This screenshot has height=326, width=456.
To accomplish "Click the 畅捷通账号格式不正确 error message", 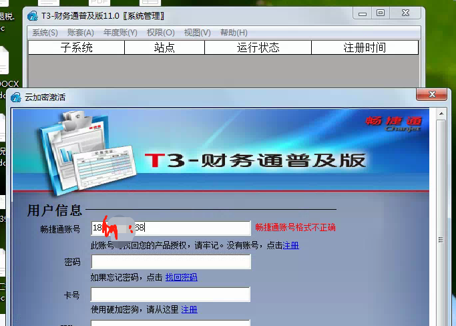I will click(x=296, y=227).
